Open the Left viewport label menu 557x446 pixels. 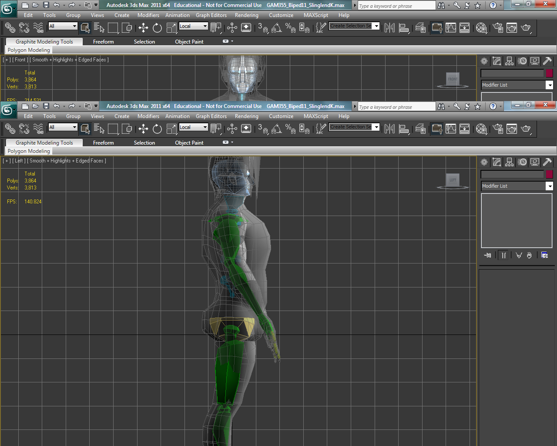tap(19, 161)
